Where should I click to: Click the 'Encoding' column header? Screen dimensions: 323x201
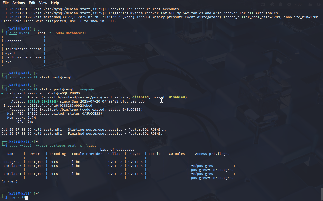[58, 154]
